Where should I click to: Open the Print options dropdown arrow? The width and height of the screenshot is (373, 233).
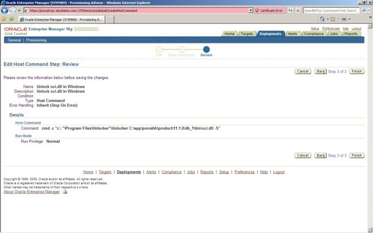(x=349, y=20)
